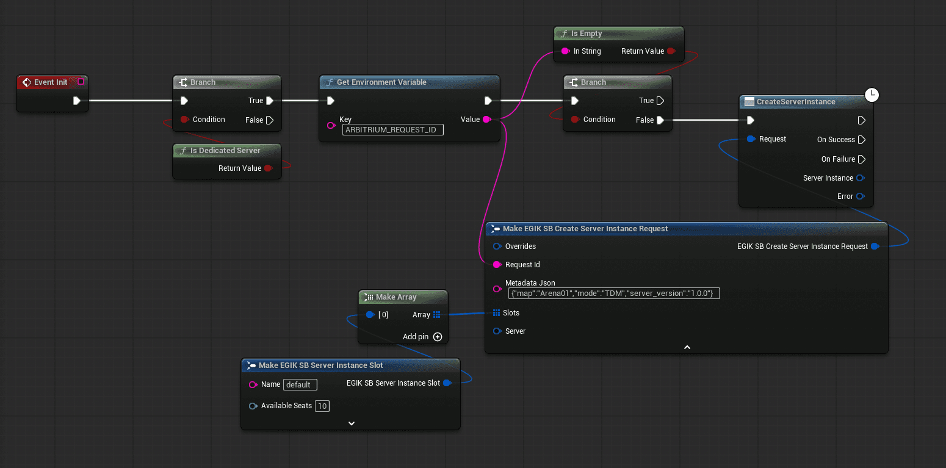
Task: Click the On Success execution output
Action: pos(861,139)
